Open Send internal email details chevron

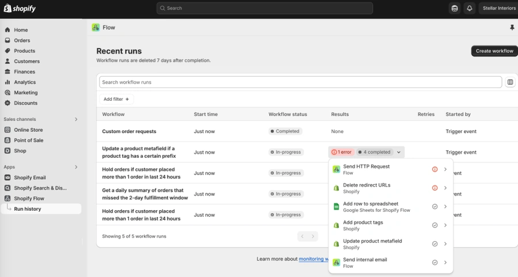[445, 263]
